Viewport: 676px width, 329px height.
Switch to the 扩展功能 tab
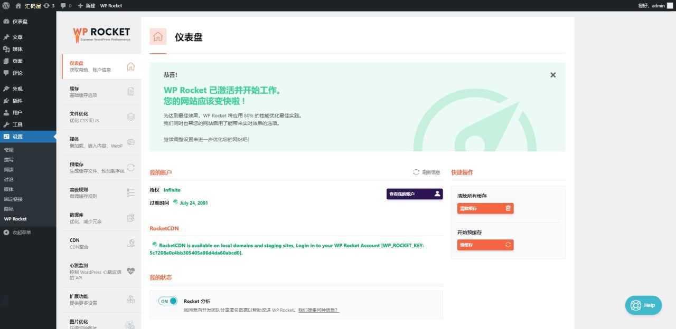pos(101,300)
